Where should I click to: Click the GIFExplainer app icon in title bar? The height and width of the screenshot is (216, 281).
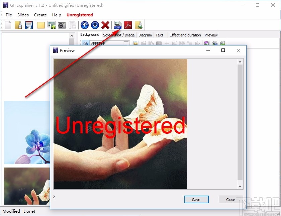click(x=6, y=5)
